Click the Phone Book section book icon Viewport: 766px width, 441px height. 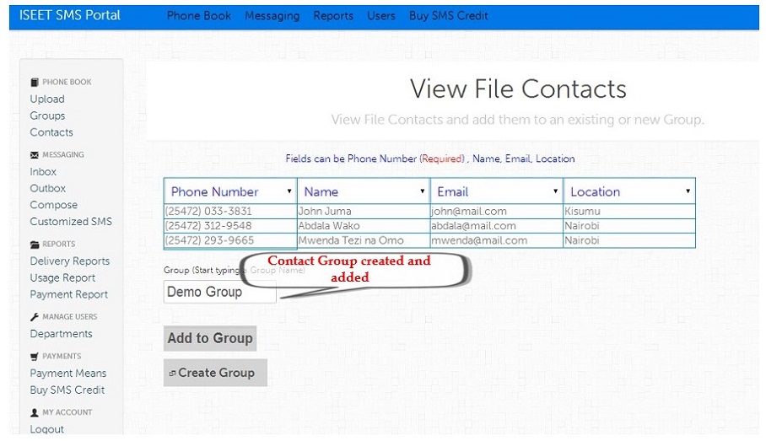pyautogui.click(x=35, y=83)
